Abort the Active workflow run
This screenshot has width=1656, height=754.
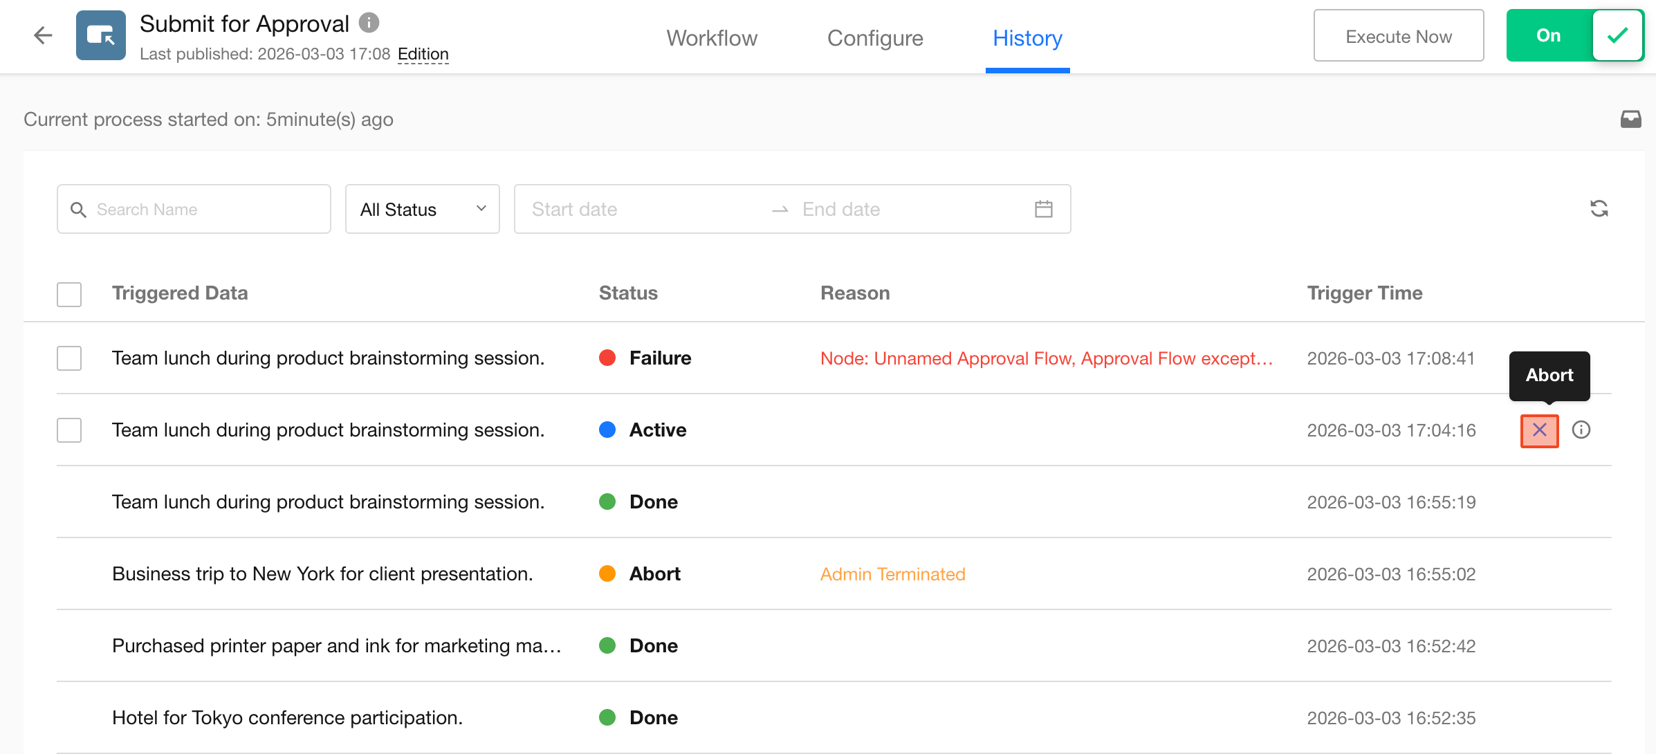point(1539,430)
